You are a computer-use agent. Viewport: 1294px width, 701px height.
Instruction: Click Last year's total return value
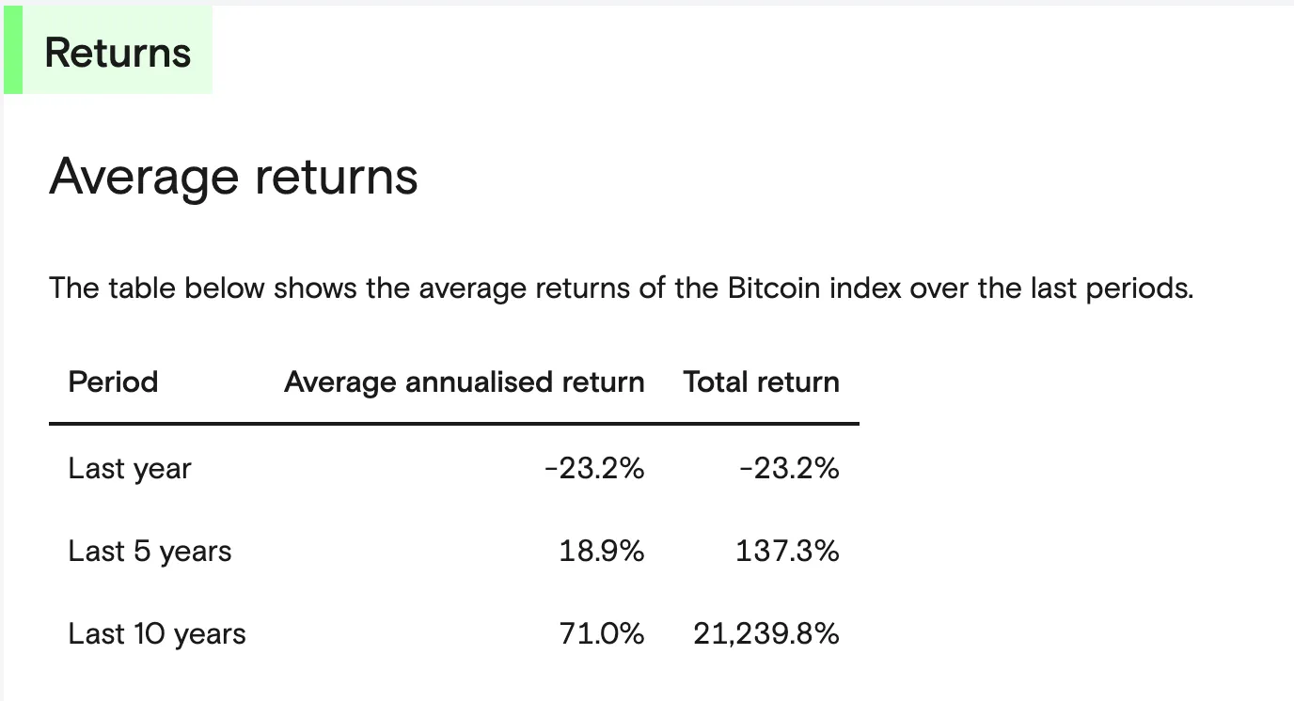pyautogui.click(x=789, y=468)
